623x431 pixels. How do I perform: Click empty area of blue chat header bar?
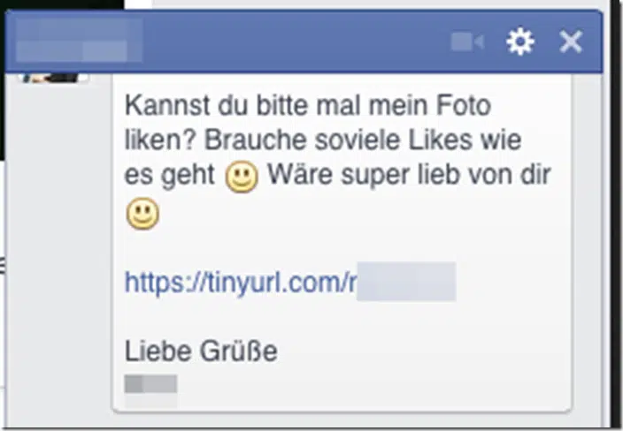tap(294, 42)
